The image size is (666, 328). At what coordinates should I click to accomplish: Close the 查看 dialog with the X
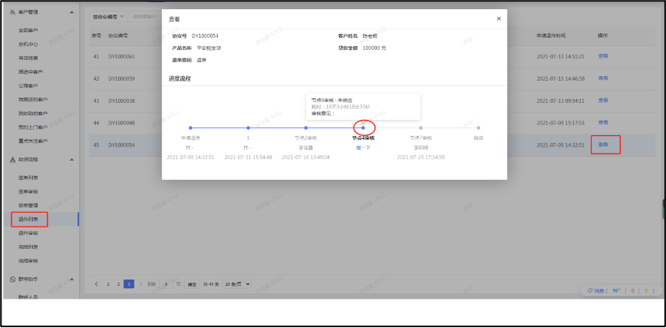click(499, 18)
